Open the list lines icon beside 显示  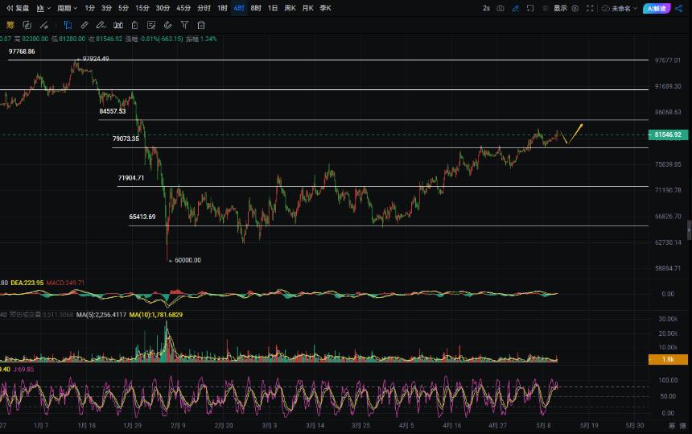coord(546,8)
